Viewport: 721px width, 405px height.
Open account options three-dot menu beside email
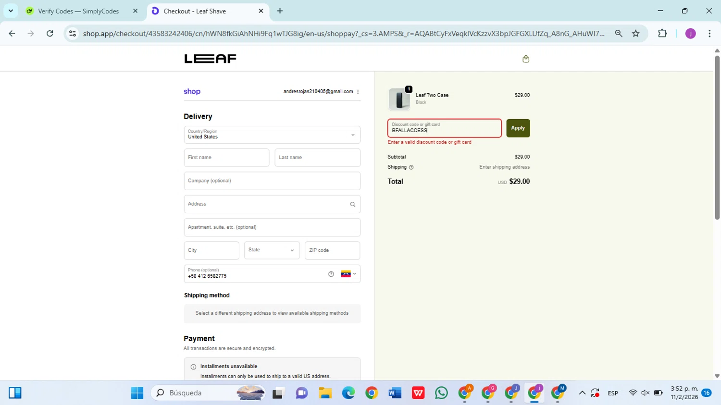coord(358,92)
